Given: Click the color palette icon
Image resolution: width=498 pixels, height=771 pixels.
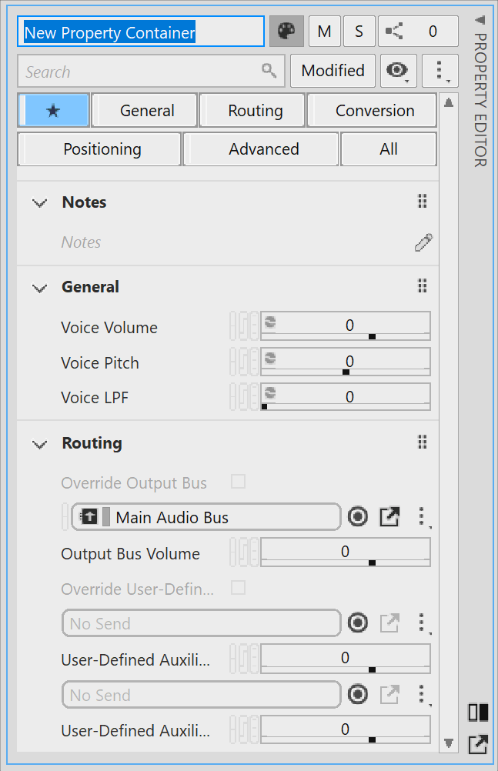Looking at the screenshot, I should (286, 32).
